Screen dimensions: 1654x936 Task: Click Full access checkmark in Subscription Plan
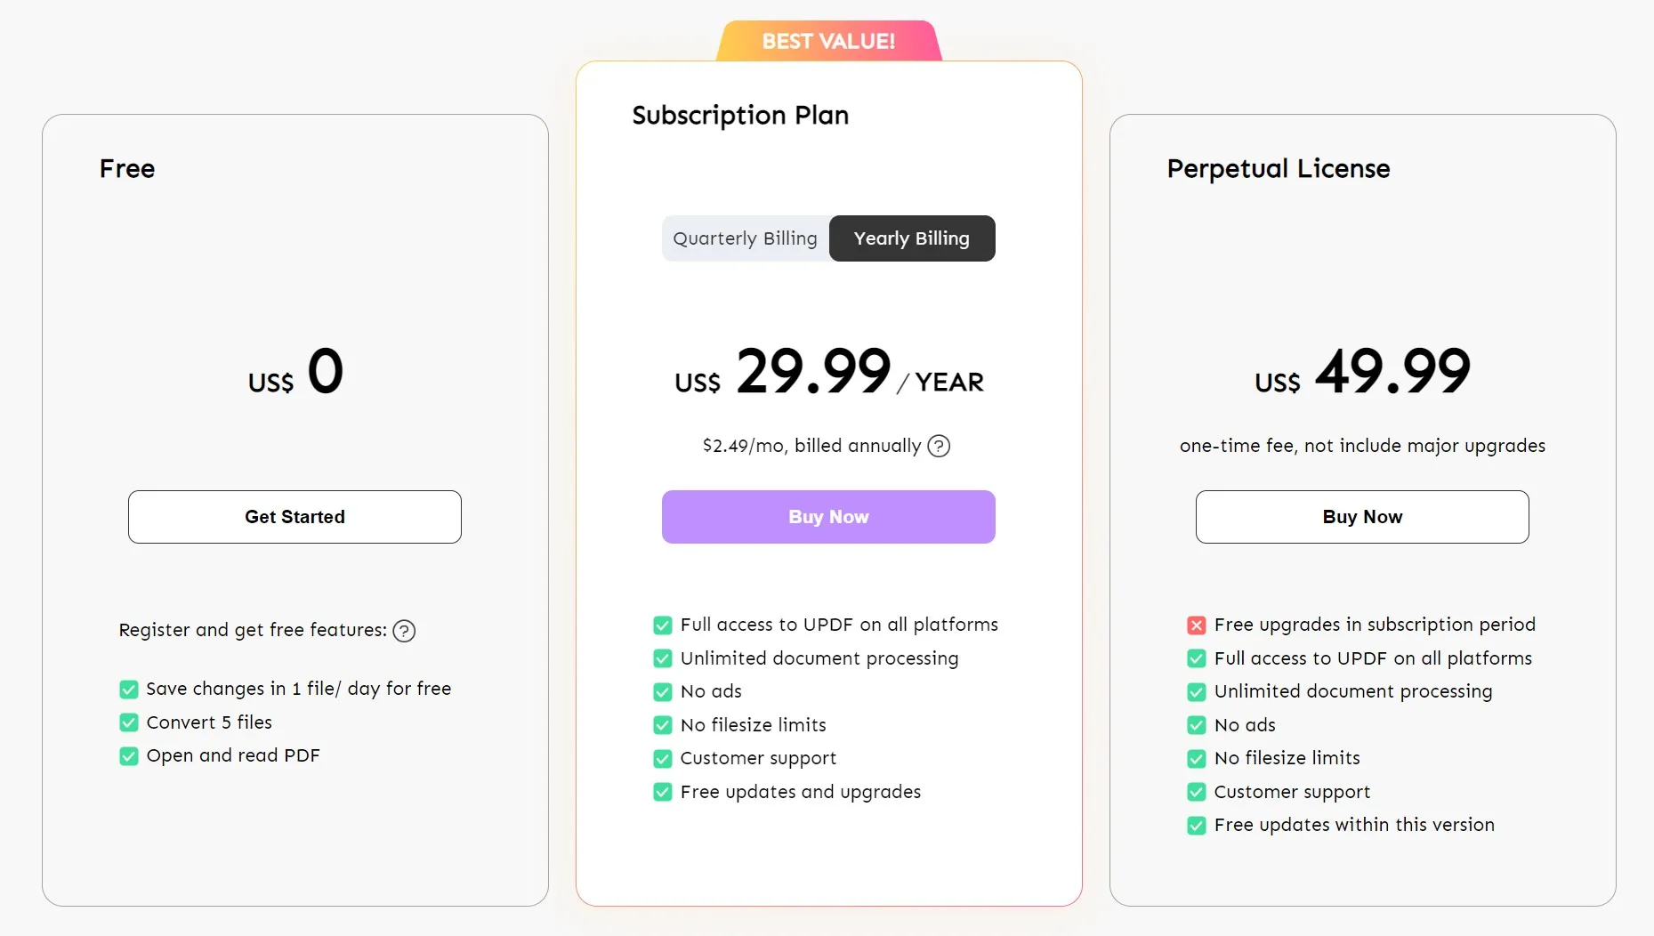pos(663,625)
